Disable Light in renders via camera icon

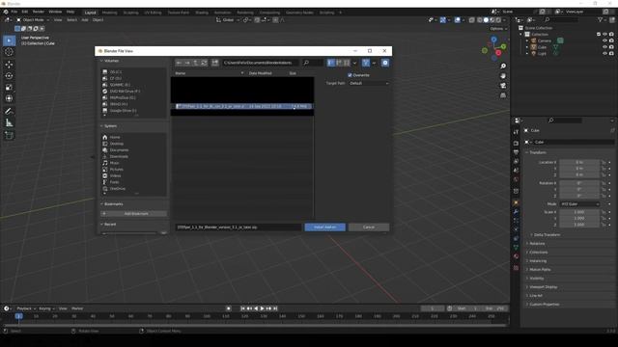pos(611,53)
